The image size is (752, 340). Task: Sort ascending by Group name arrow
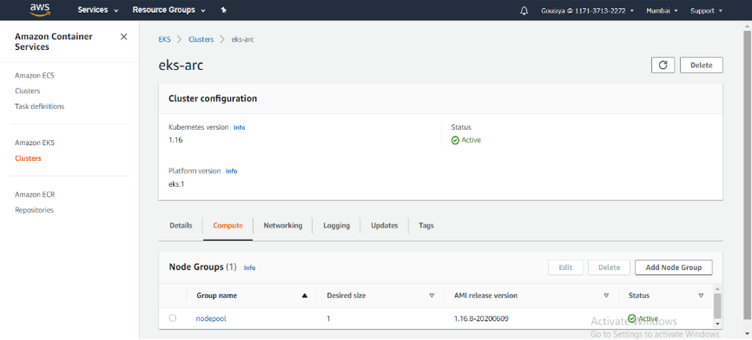[x=304, y=295]
